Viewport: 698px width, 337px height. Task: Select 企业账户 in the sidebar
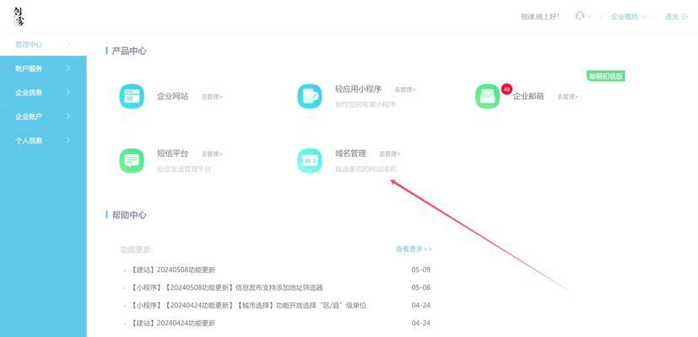(29, 116)
